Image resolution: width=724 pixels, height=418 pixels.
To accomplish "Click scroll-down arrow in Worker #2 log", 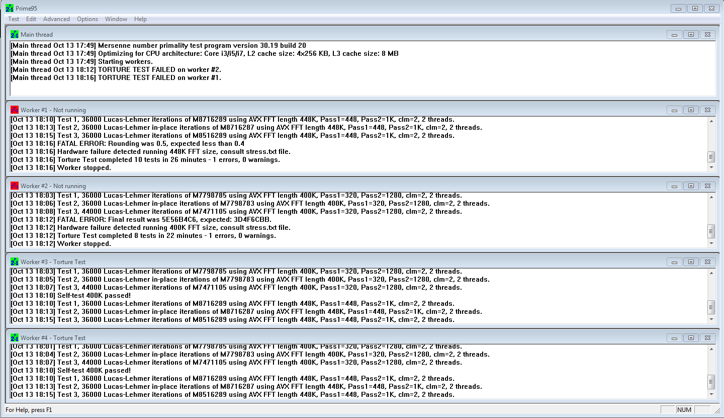I will coord(711,243).
